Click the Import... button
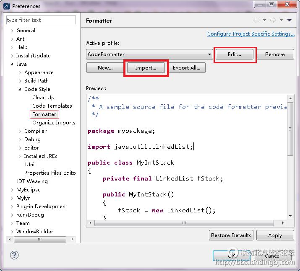Viewport: 300px width, 271px height. (146, 68)
